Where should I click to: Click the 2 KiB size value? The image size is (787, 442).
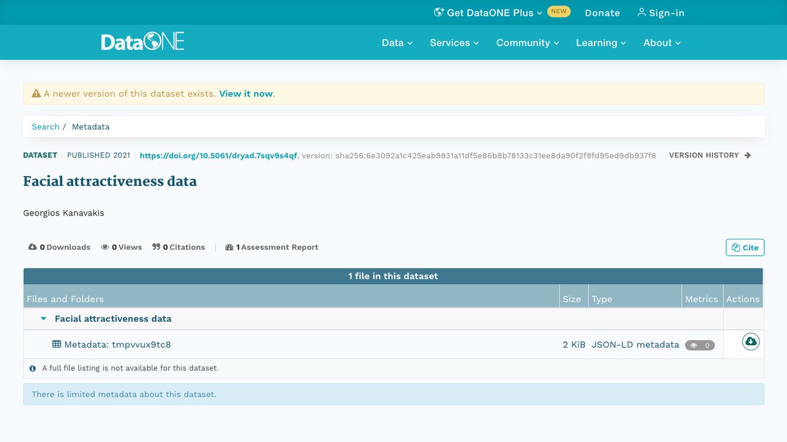coord(574,344)
